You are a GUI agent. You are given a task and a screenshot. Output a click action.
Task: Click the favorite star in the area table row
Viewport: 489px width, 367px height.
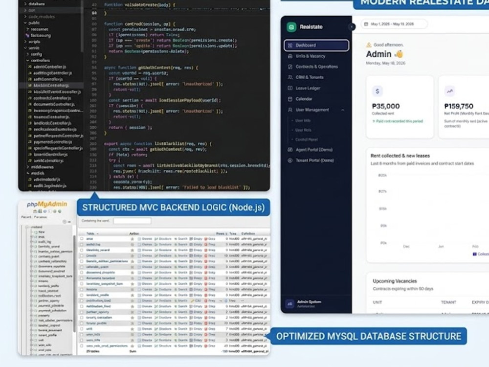tap(132, 239)
